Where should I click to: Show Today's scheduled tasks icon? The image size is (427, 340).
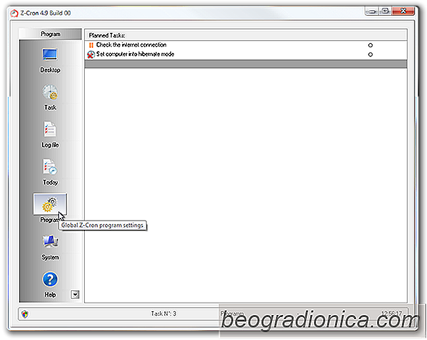(50, 167)
